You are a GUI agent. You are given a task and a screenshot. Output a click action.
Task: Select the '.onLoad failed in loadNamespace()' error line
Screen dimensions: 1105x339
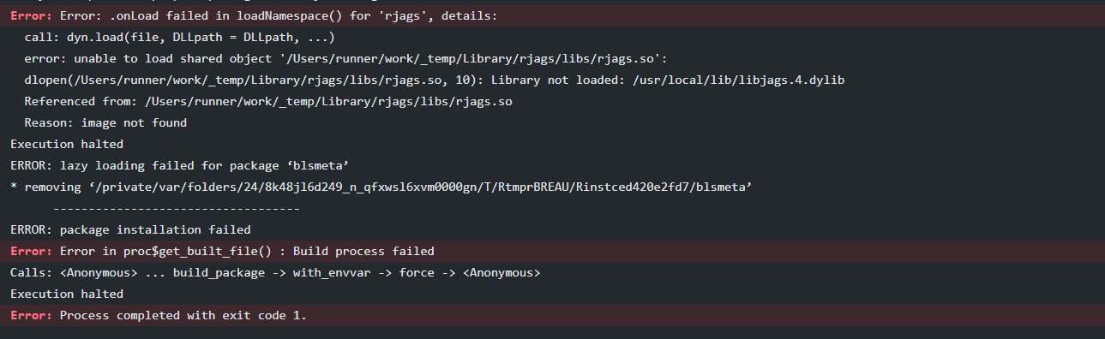(x=552, y=16)
